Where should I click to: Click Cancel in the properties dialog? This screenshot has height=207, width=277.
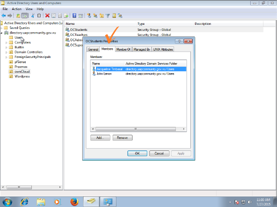pyautogui.click(x=159, y=153)
